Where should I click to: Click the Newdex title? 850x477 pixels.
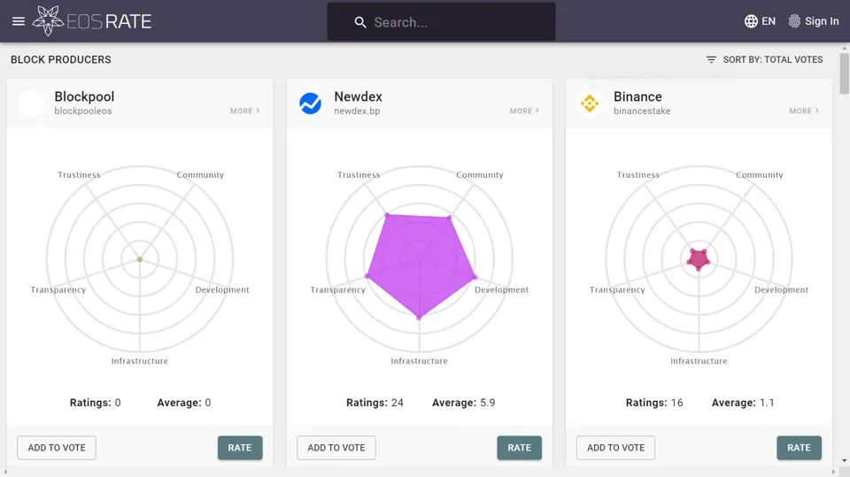(358, 96)
